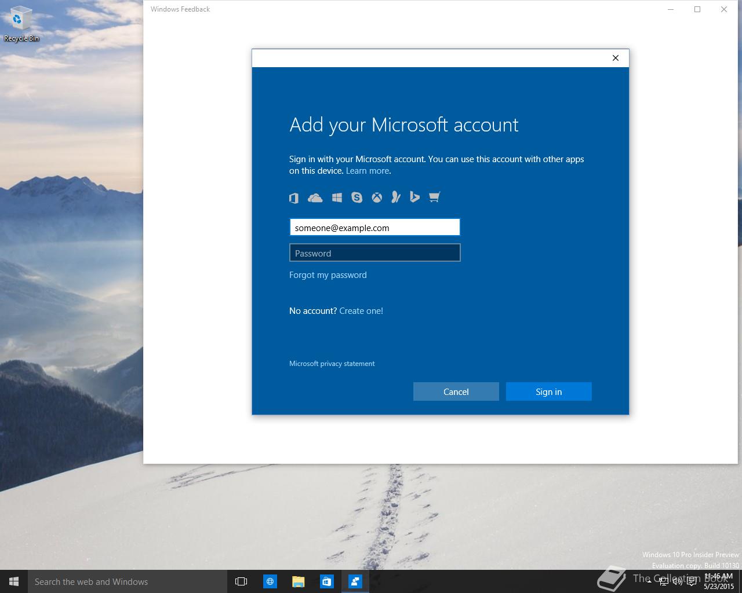Image resolution: width=742 pixels, height=593 pixels.
Task: Click the Sign in button
Action: tap(548, 391)
